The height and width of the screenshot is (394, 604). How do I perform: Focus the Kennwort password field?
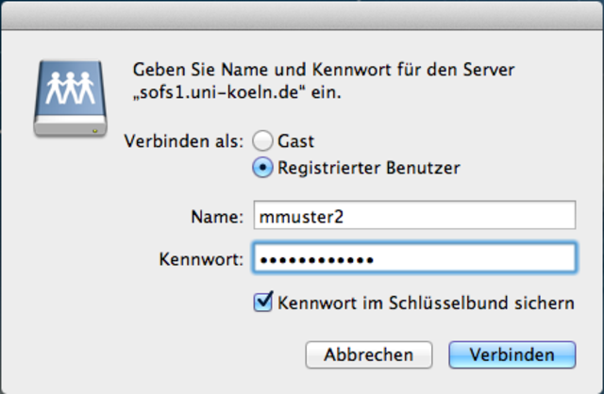click(414, 257)
